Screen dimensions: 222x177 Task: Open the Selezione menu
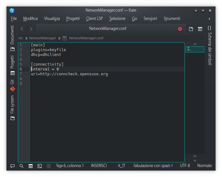tap(117, 19)
